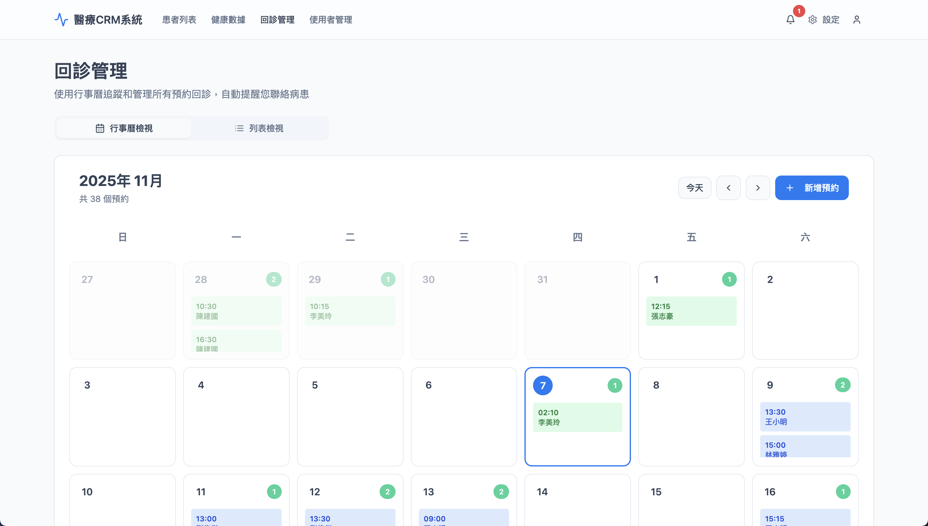This screenshot has height=526, width=928.
Task: Click appointment count badge on day 13
Action: pyautogui.click(x=501, y=492)
